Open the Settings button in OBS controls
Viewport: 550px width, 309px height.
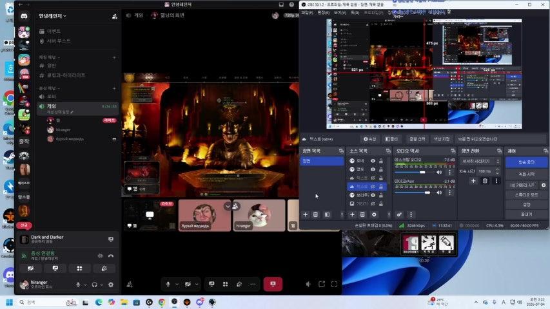[526, 205]
